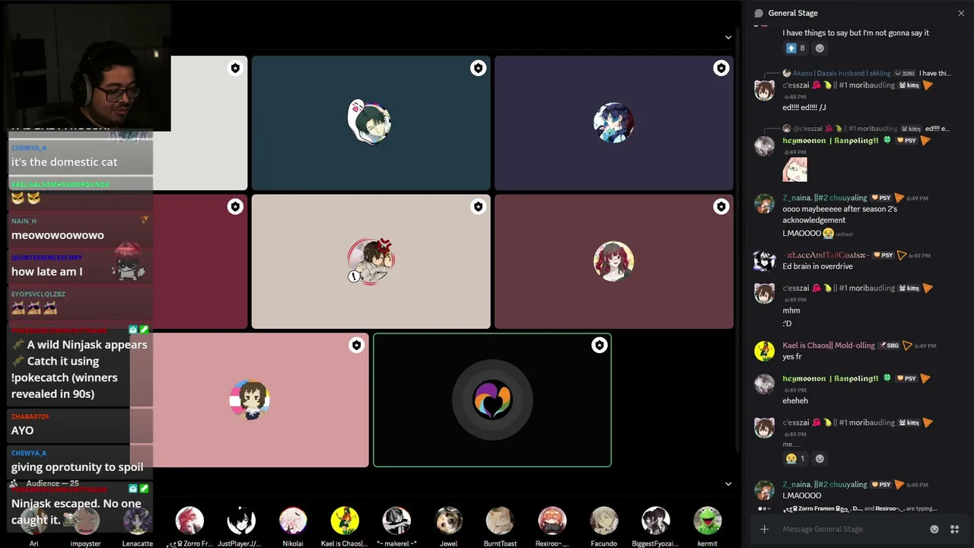Click Kael is Chaos avatar in chat
974x548 pixels.
pyautogui.click(x=765, y=351)
